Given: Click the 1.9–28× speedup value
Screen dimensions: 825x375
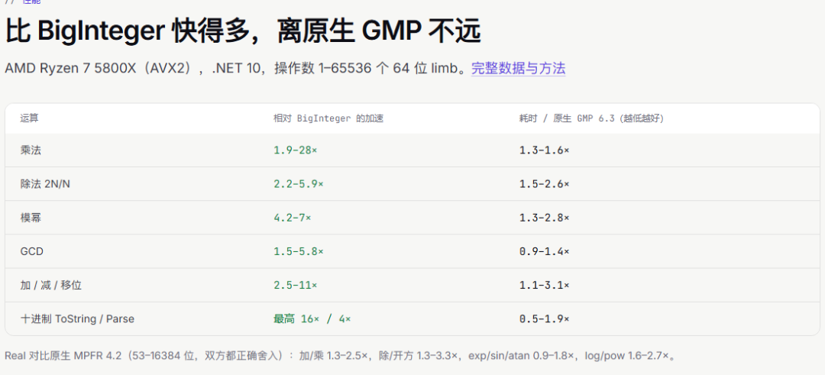Looking at the screenshot, I should click(x=295, y=150).
